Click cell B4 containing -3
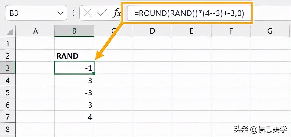The height and width of the screenshot is (137, 291). [x=74, y=80]
